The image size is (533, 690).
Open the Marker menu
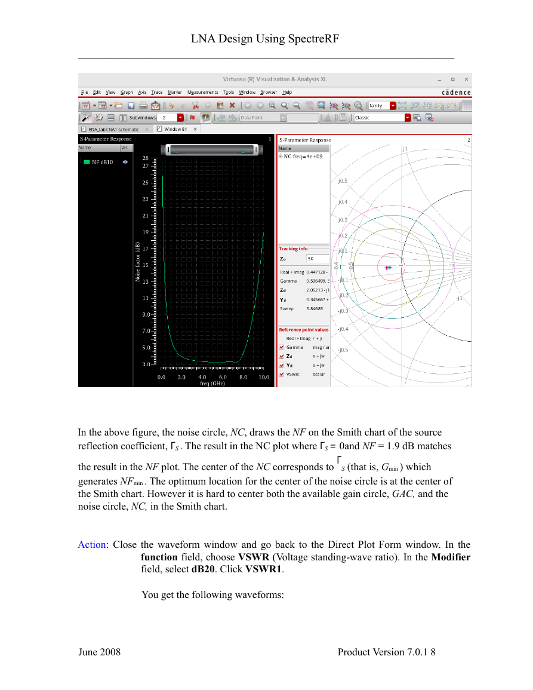point(175,93)
